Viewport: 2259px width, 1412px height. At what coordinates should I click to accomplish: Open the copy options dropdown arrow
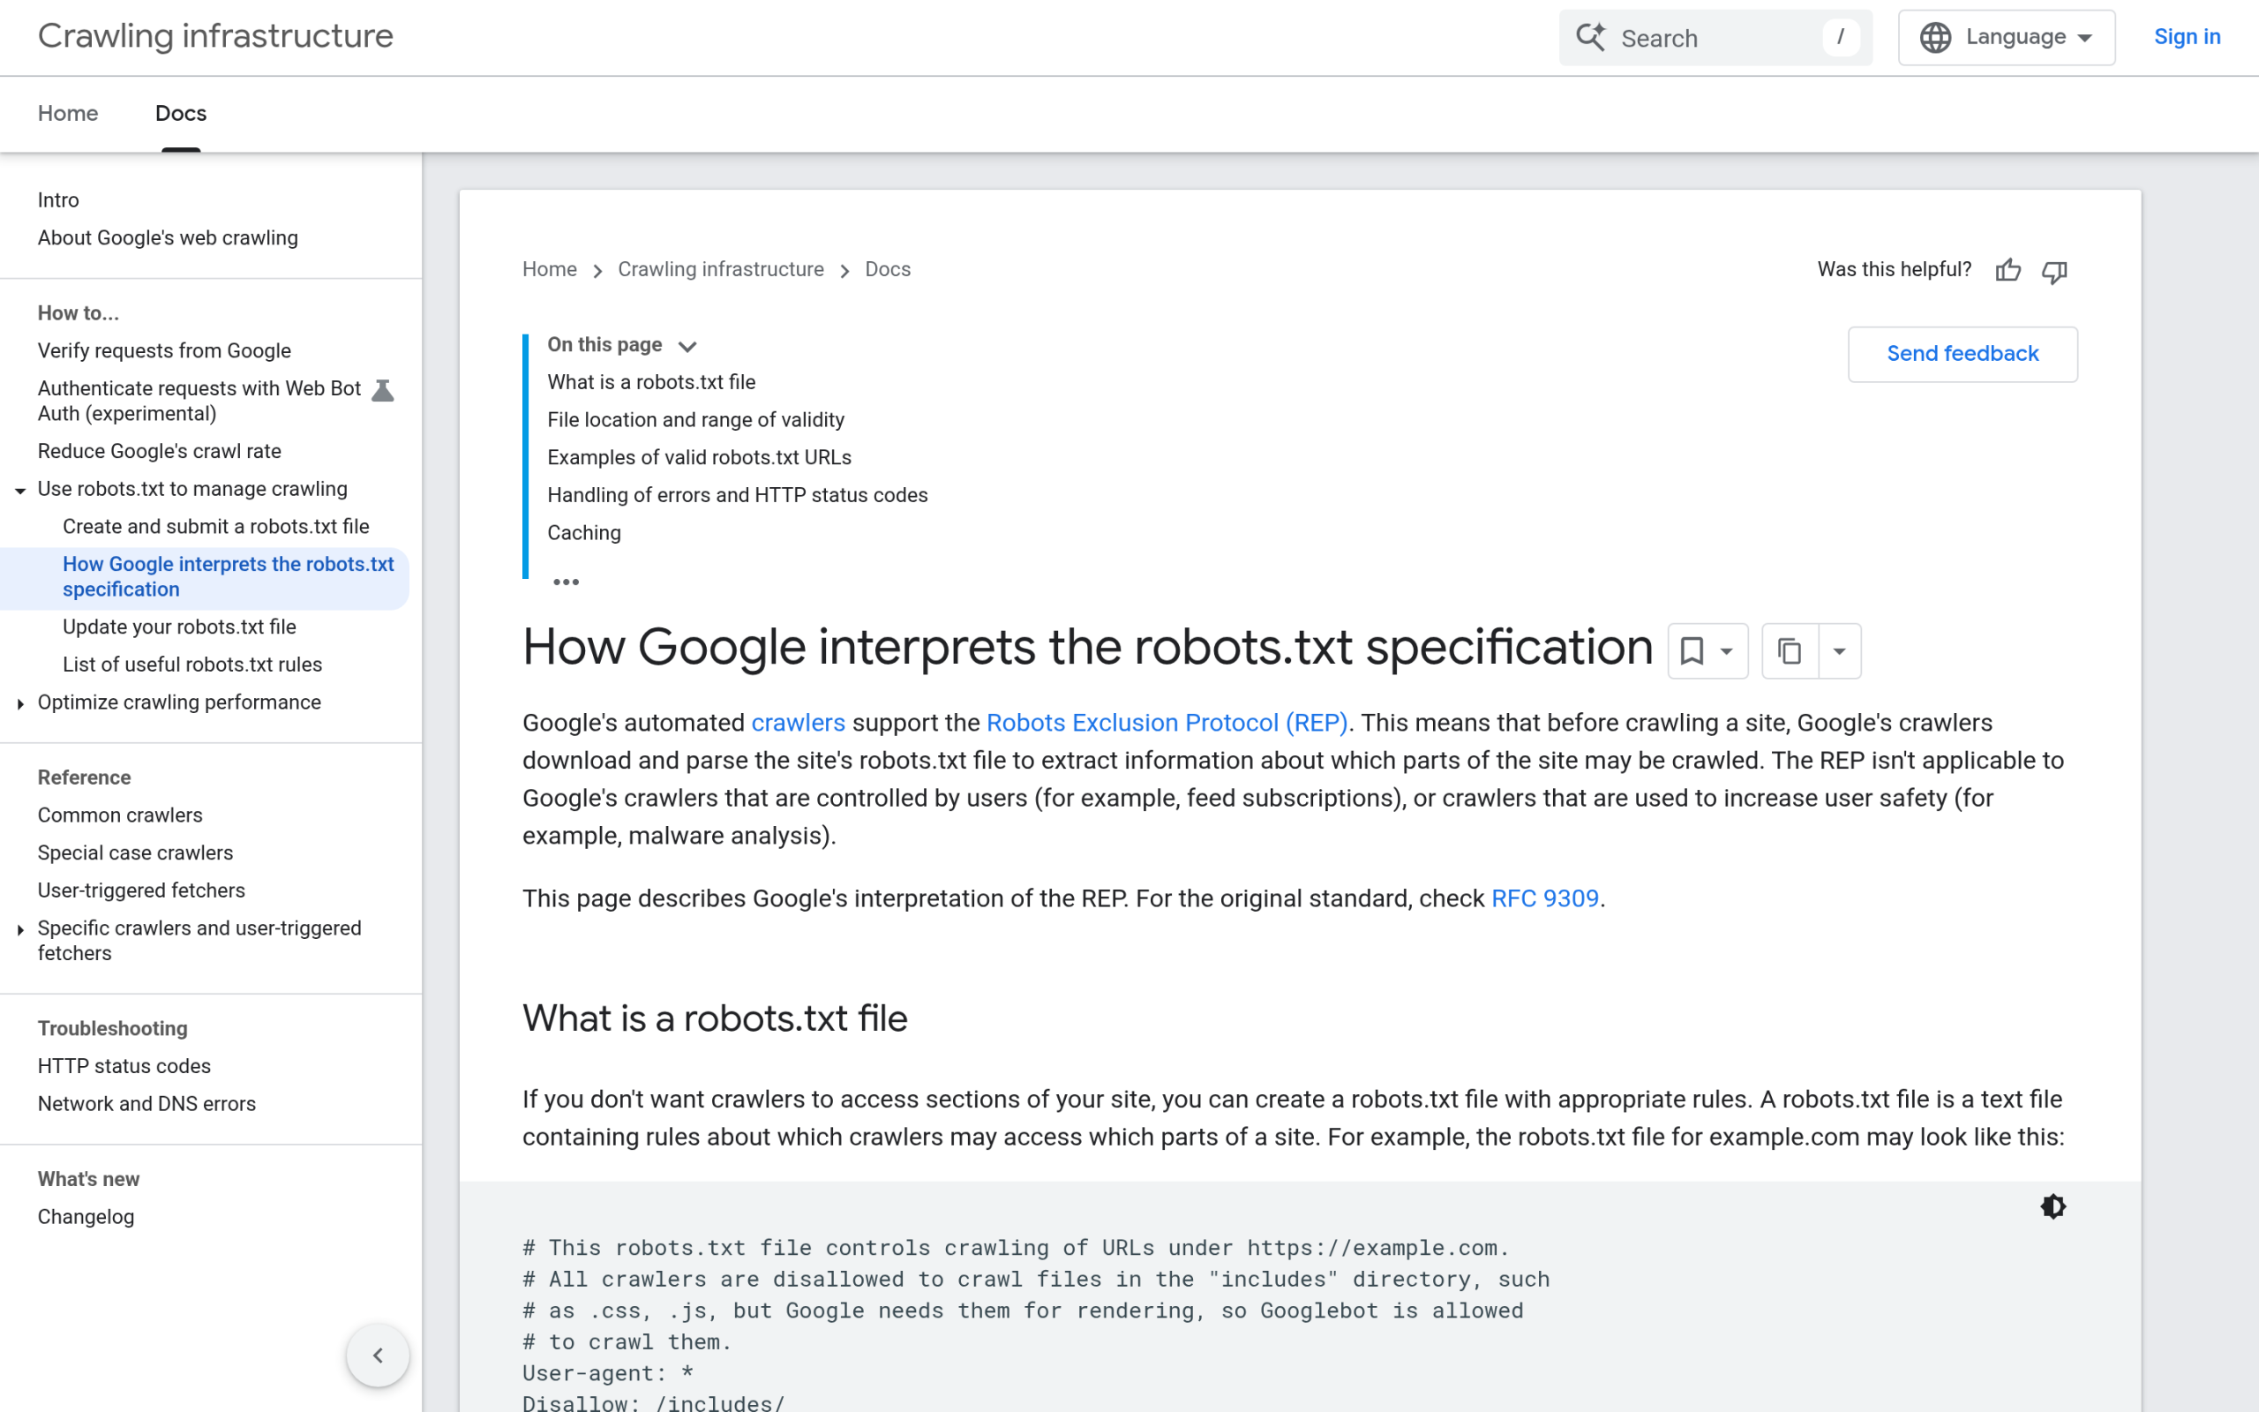(1839, 651)
